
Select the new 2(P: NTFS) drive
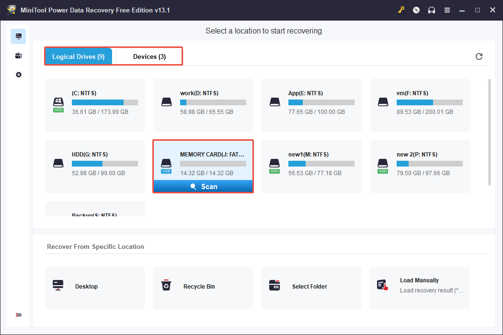(420, 167)
